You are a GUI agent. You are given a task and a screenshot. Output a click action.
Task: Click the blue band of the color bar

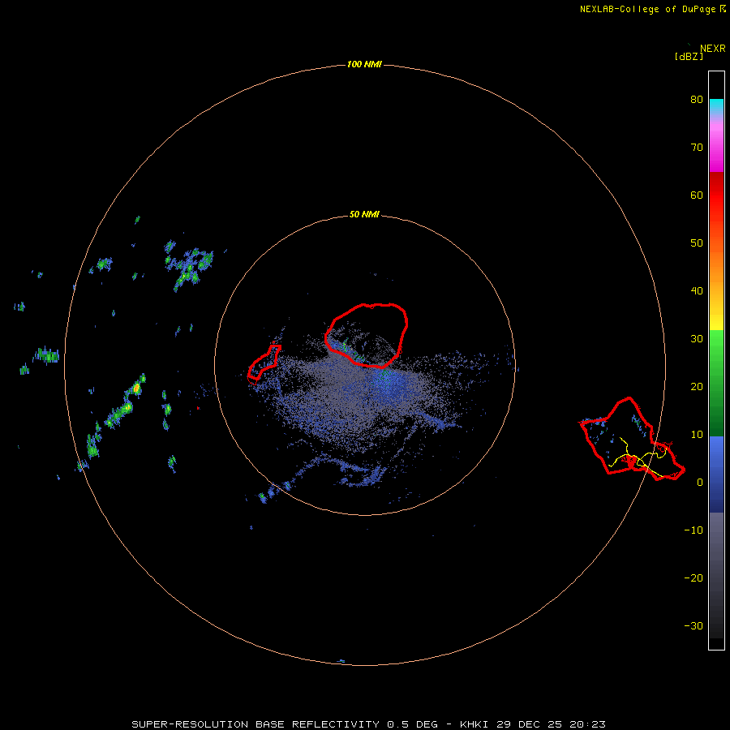click(716, 474)
